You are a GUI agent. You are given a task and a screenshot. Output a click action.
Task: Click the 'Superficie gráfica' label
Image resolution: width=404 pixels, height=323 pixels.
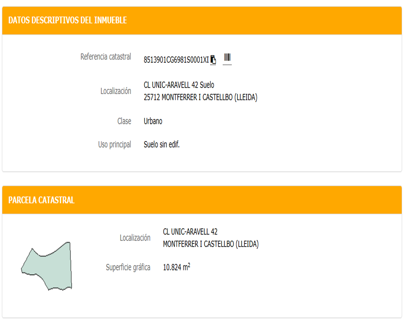tap(128, 267)
